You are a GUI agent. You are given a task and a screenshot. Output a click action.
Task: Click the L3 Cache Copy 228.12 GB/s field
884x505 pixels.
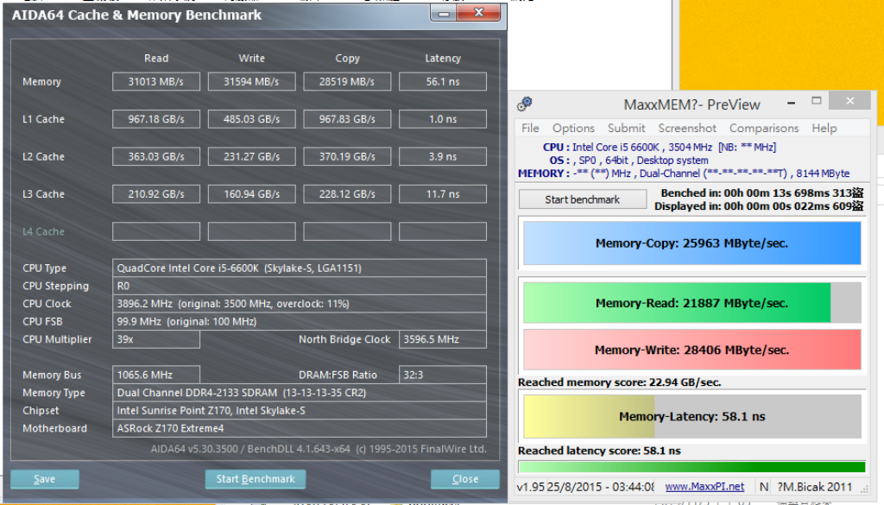tap(347, 194)
